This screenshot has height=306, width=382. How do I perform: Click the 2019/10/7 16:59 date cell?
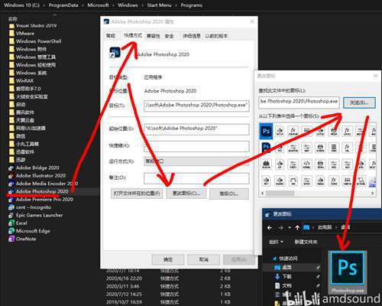(125, 302)
